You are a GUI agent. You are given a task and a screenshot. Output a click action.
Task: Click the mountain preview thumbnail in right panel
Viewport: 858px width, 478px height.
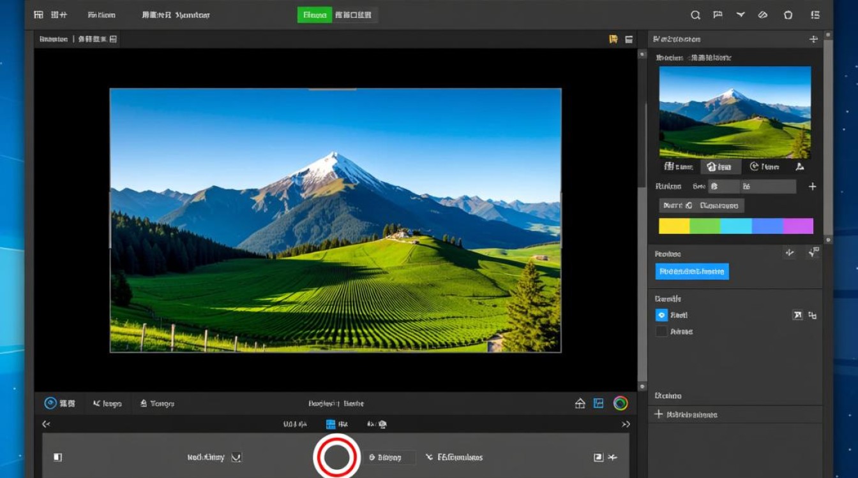735,112
